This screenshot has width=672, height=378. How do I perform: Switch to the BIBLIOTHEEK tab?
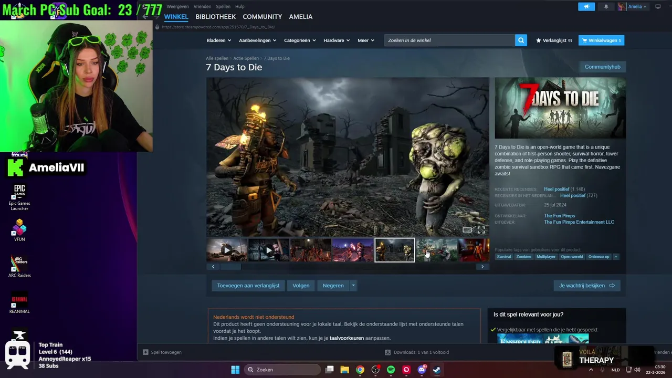215,17
